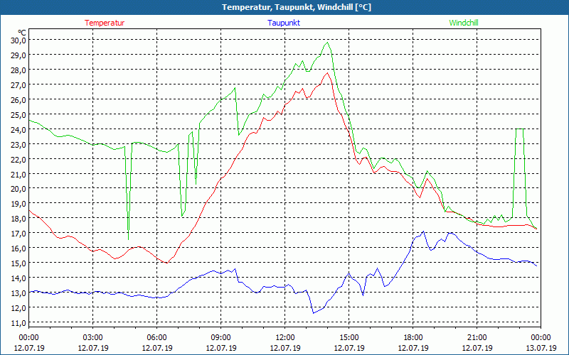Click the '18:00' time axis label
Image resolution: width=569 pixels, height=355 pixels.
pos(413,338)
